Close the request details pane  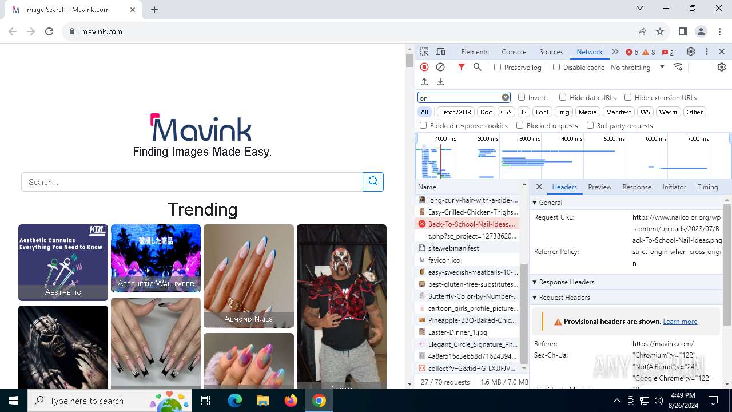(539, 187)
